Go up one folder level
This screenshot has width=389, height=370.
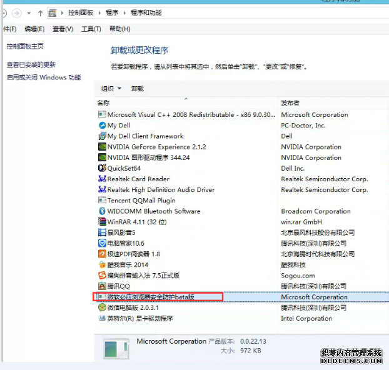tap(40, 13)
